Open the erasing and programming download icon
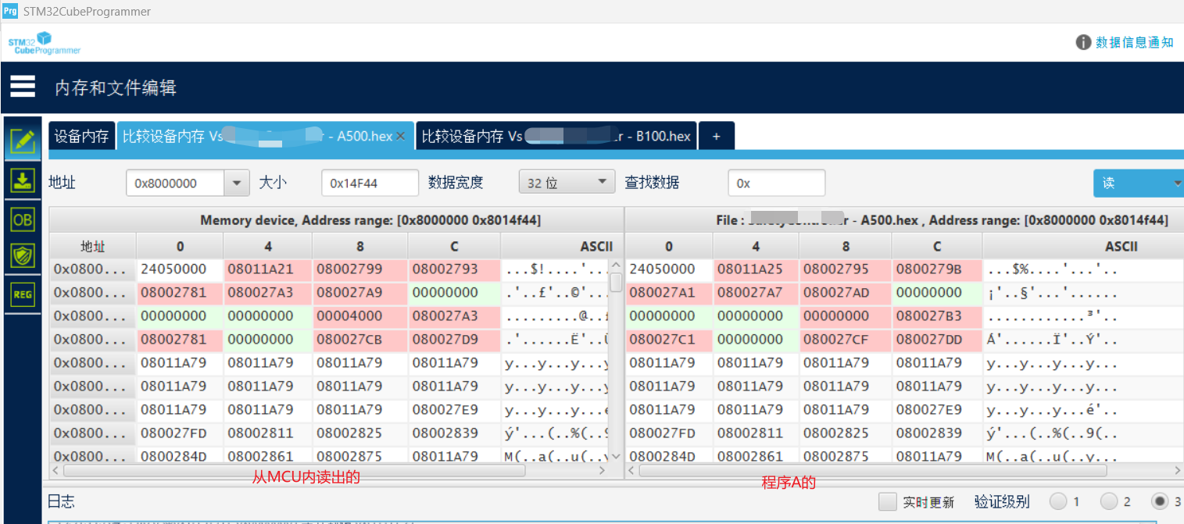The height and width of the screenshot is (524, 1184). 23,180
